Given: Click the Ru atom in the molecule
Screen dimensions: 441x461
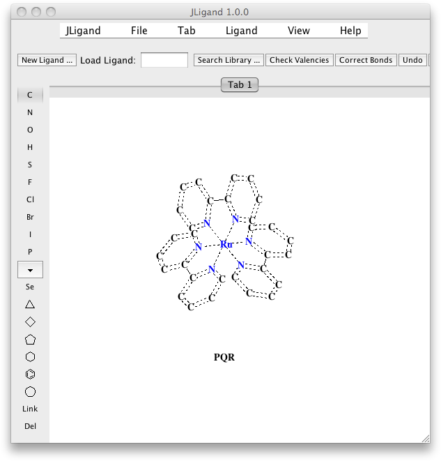Looking at the screenshot, I should 226,245.
